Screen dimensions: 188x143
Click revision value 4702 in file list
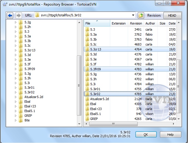coord(138,79)
